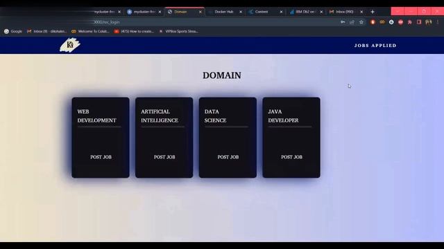The image size is (444, 249).
Task: Click the share page icon
Action: [352, 22]
